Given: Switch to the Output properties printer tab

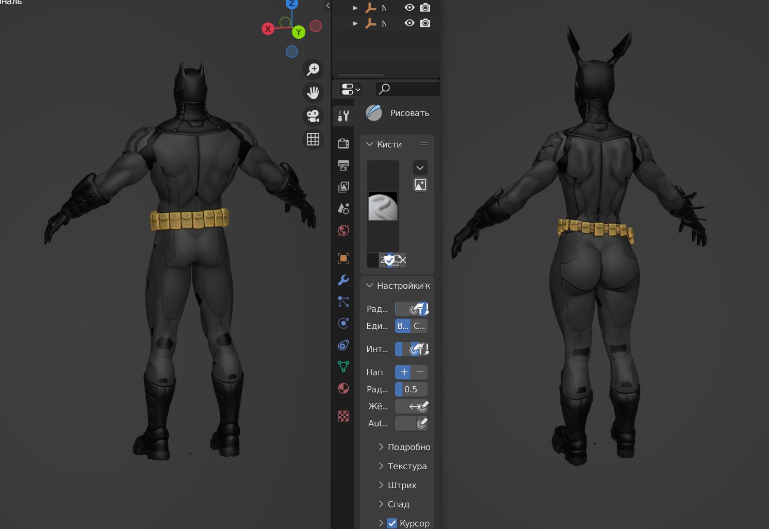Looking at the screenshot, I should click(343, 165).
